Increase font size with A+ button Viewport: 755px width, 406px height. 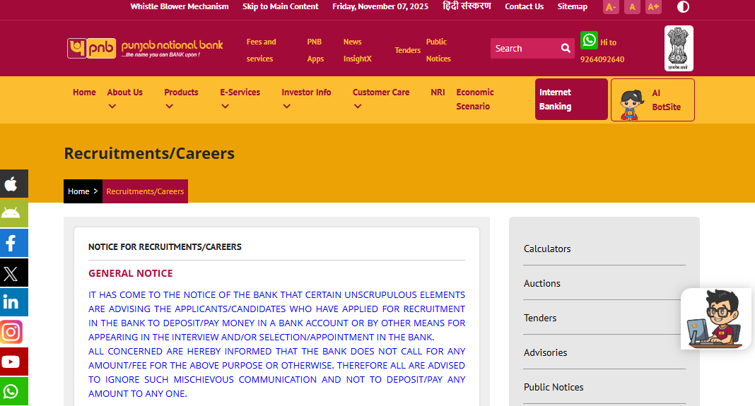pos(653,7)
